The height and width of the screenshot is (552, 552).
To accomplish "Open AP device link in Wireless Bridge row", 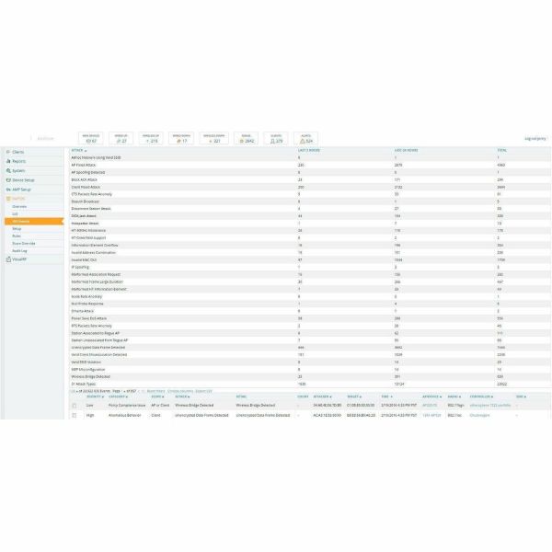I will click(430, 406).
